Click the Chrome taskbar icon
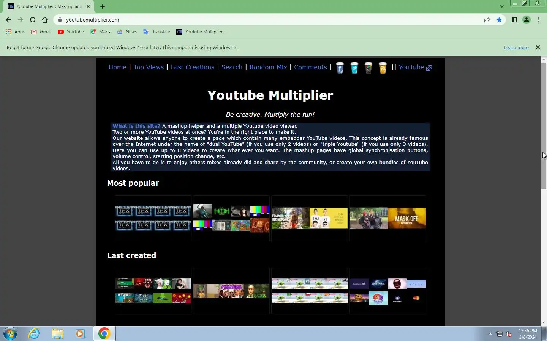547x341 pixels. [104, 334]
